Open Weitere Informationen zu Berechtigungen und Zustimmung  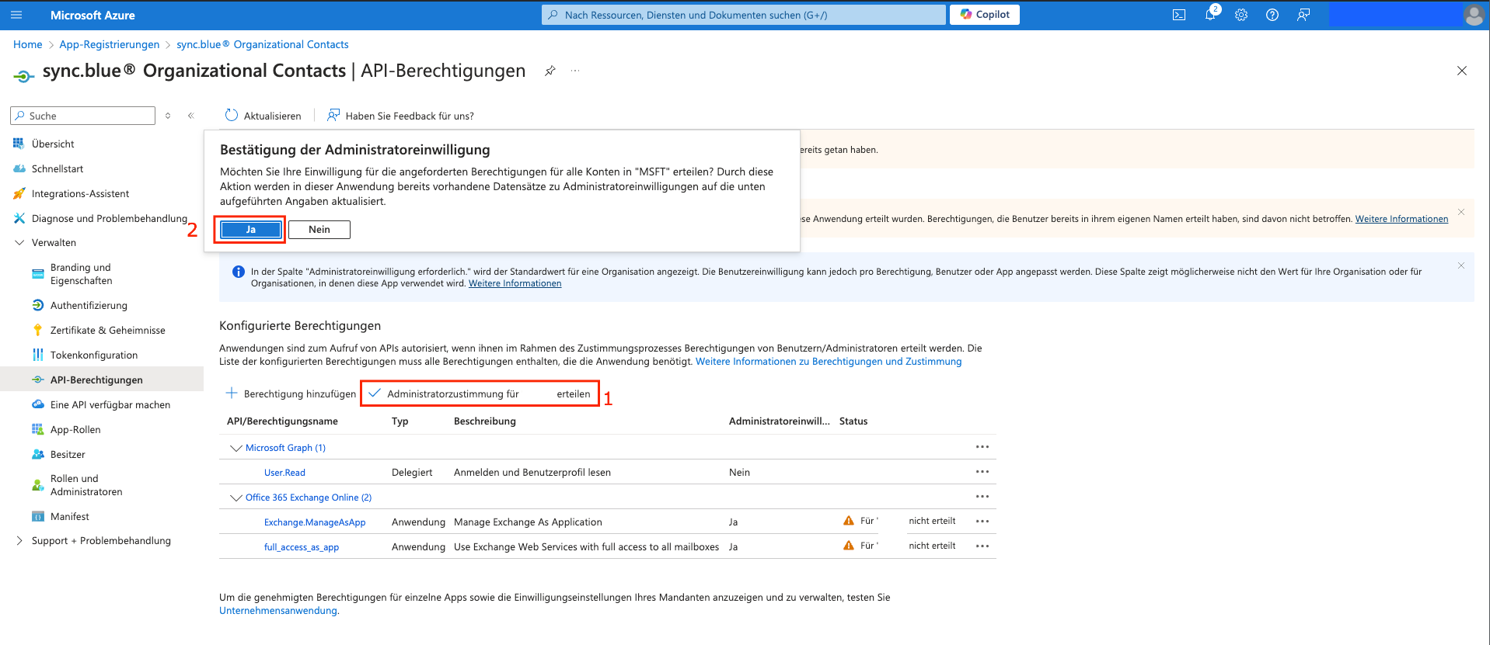(x=829, y=362)
